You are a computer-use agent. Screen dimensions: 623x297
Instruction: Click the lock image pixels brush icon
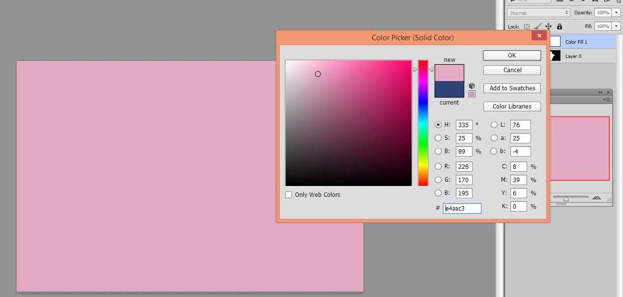pos(537,27)
